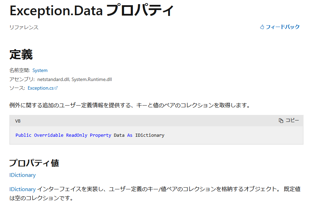Copy the VB code using the copy icon

click(x=280, y=120)
